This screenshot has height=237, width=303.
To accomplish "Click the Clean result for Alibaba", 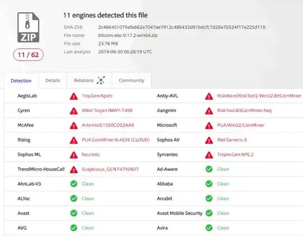I will [223, 184].
